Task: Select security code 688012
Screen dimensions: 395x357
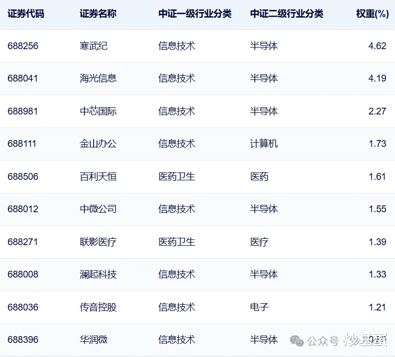Action: click(23, 209)
